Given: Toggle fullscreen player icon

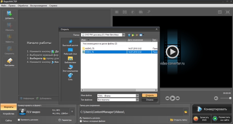Looking at the screenshot, I should point(227,12).
